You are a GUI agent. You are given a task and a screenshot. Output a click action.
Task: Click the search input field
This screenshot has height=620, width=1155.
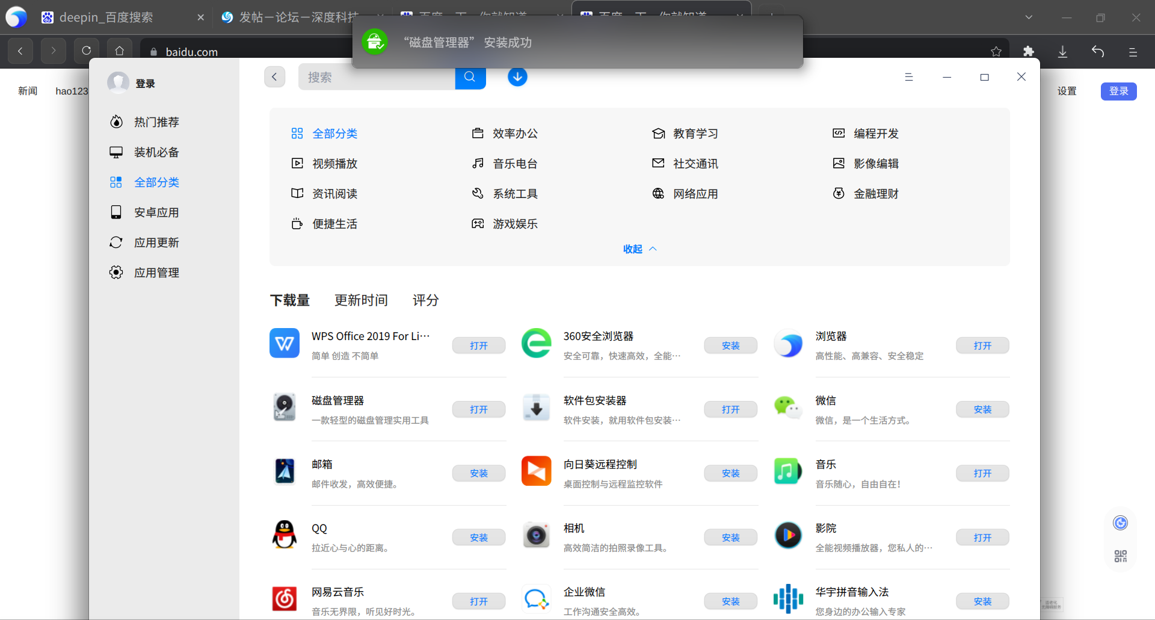pyautogui.click(x=377, y=76)
